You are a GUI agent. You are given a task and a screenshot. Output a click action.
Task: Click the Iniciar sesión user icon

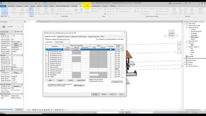pyautogui.click(x=173, y=3)
